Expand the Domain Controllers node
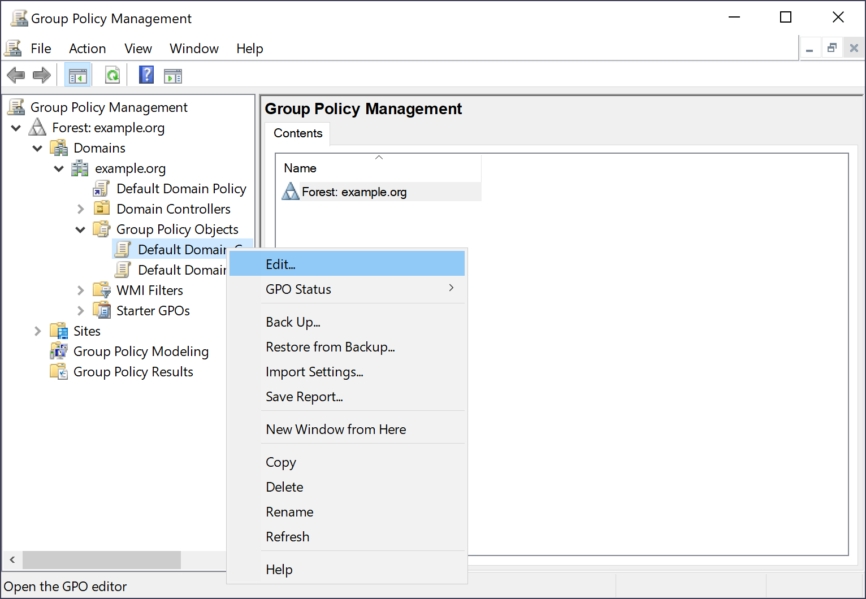The image size is (866, 599). coord(80,209)
